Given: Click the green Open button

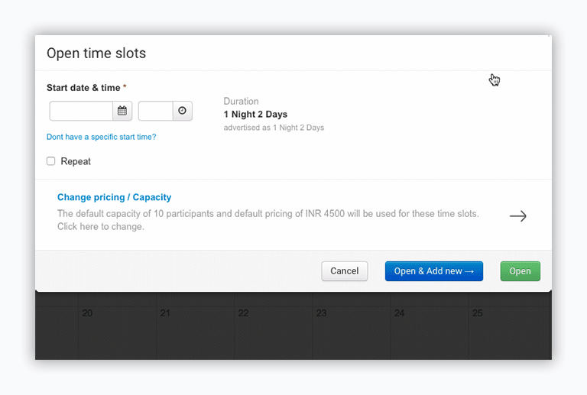Looking at the screenshot, I should [520, 271].
